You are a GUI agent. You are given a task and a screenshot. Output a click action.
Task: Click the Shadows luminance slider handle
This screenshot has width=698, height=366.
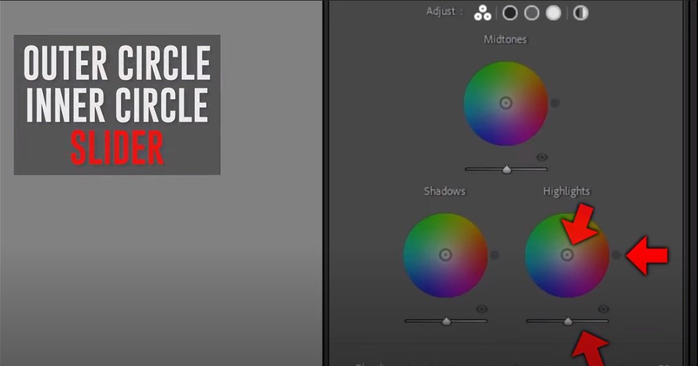click(446, 320)
